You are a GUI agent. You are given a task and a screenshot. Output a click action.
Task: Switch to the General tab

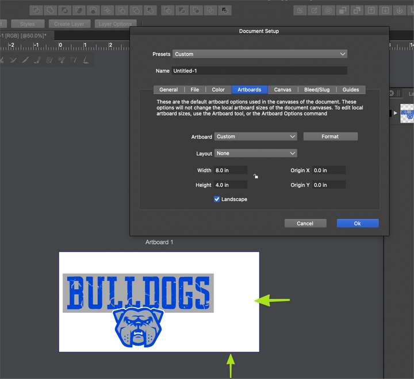(x=168, y=90)
